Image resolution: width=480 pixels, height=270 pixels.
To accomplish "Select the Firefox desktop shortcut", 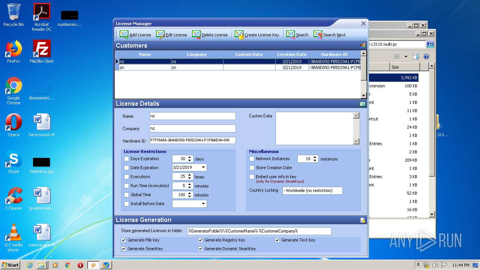I will (x=13, y=52).
